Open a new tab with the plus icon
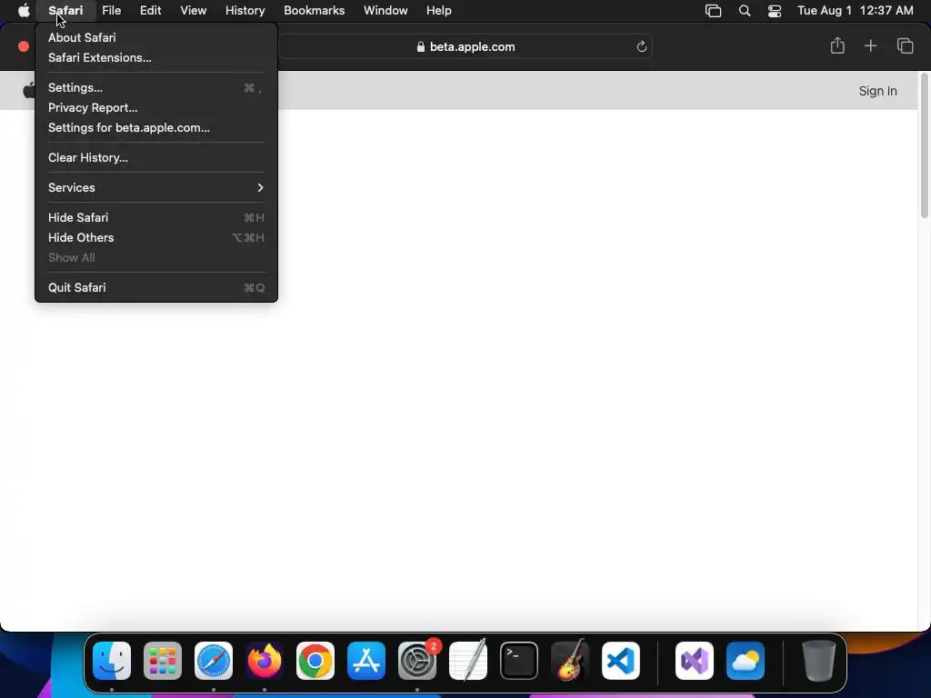931x698 pixels. pos(870,45)
